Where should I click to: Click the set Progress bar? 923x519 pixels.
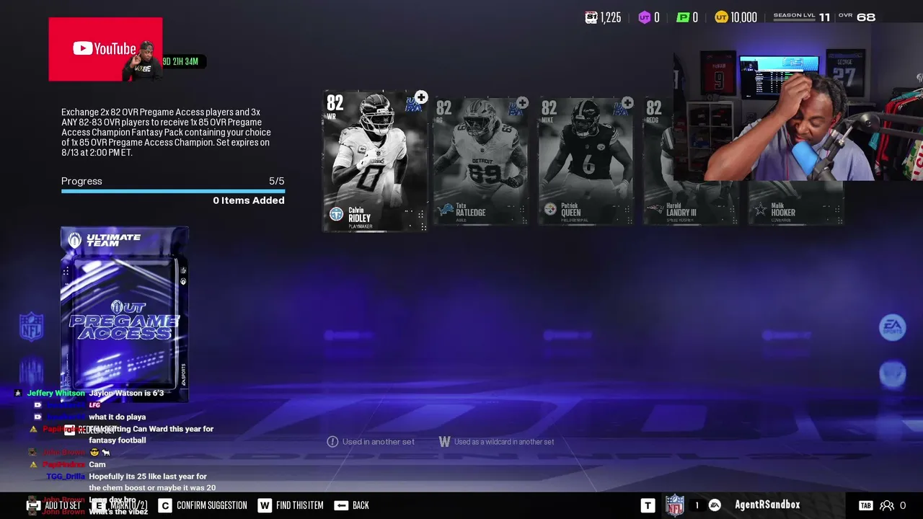[x=173, y=192]
